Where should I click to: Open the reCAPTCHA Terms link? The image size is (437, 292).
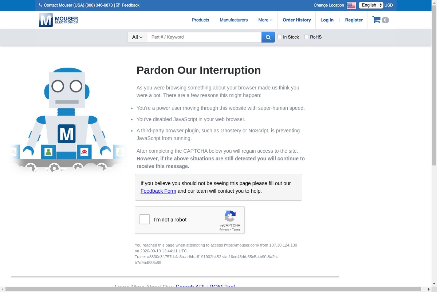click(236, 229)
